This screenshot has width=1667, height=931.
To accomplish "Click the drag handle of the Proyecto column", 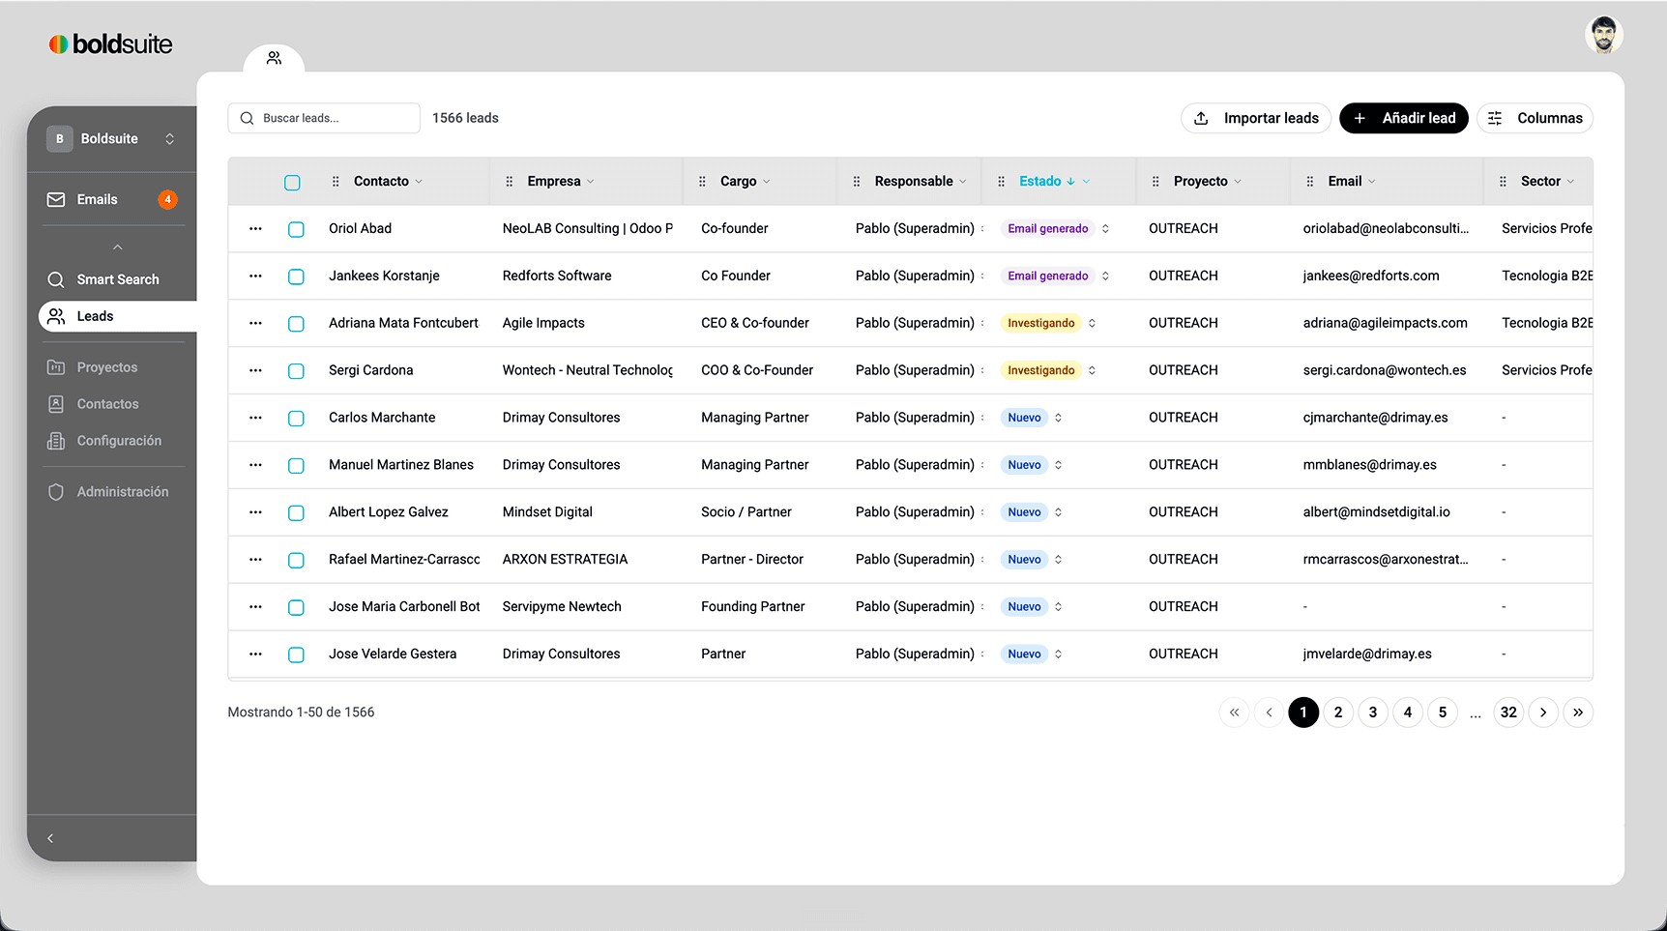I will pyautogui.click(x=1155, y=182).
